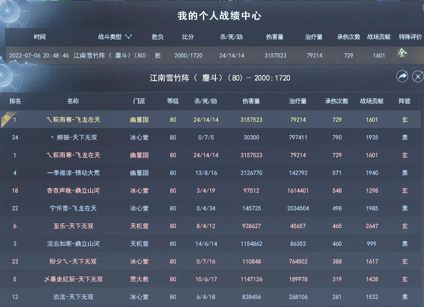
Task: Click 治疗量 header in detail table
Action: coord(298,101)
